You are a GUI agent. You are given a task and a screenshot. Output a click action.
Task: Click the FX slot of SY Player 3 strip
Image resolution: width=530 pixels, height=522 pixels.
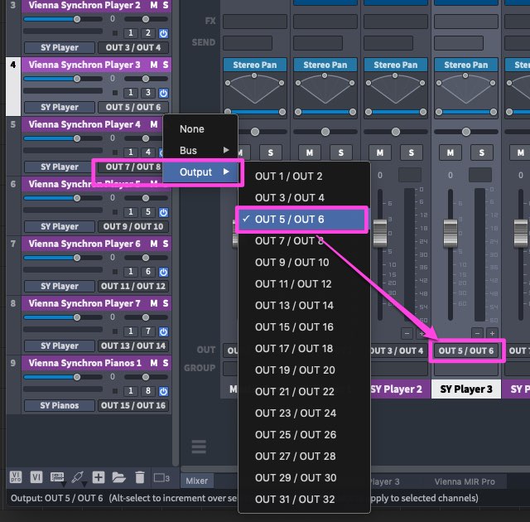click(465, 22)
